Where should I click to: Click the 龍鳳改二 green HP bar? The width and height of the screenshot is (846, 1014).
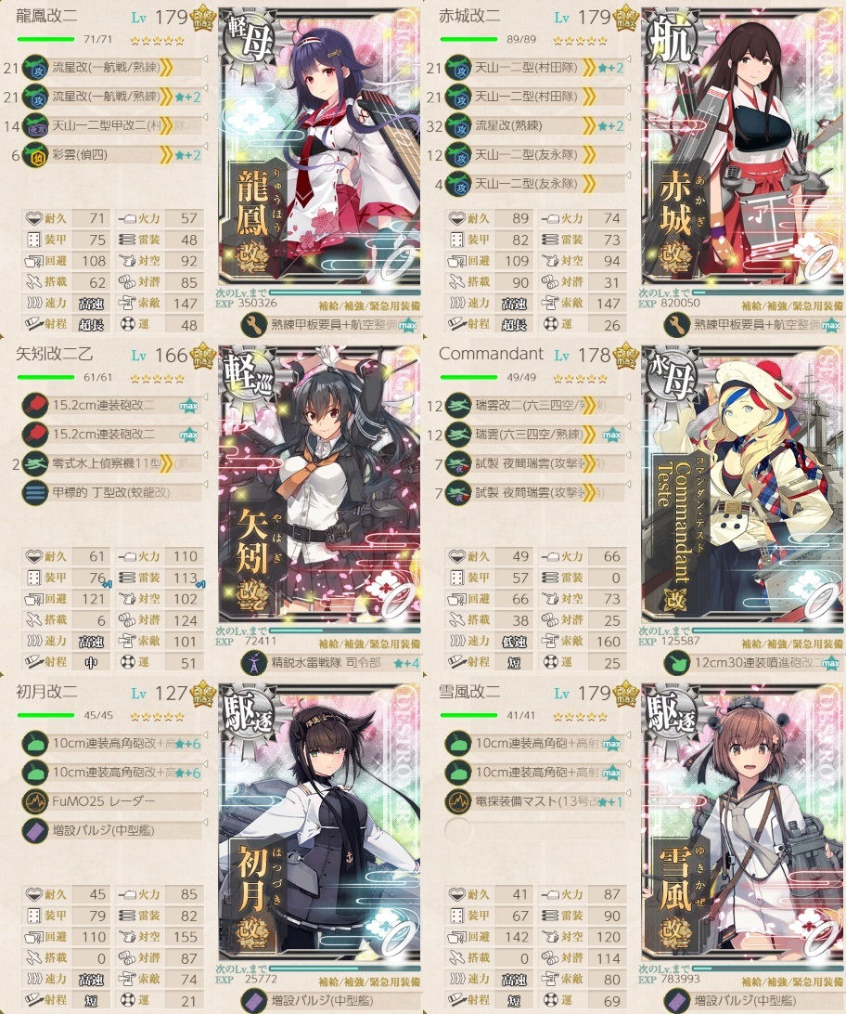[x=45, y=39]
